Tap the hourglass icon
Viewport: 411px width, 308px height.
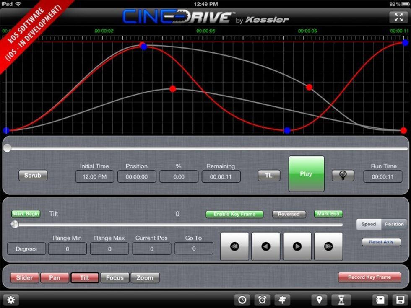[x=341, y=300]
